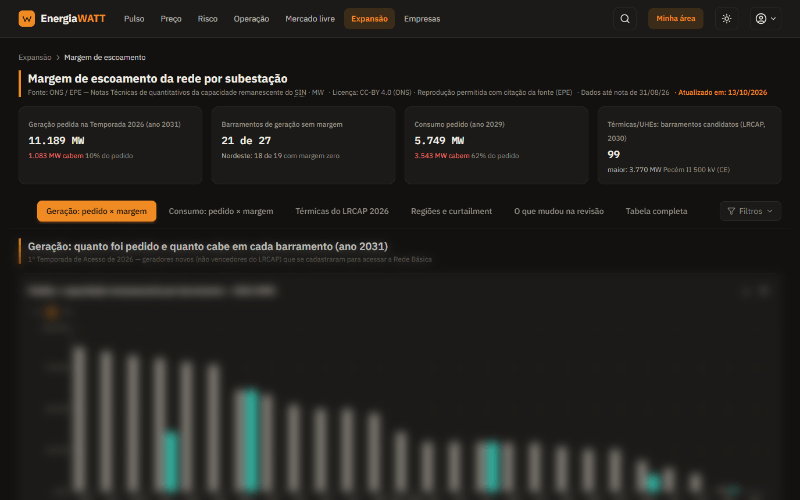Toggle the light/dark theme sun icon
800x500 pixels.
point(727,19)
